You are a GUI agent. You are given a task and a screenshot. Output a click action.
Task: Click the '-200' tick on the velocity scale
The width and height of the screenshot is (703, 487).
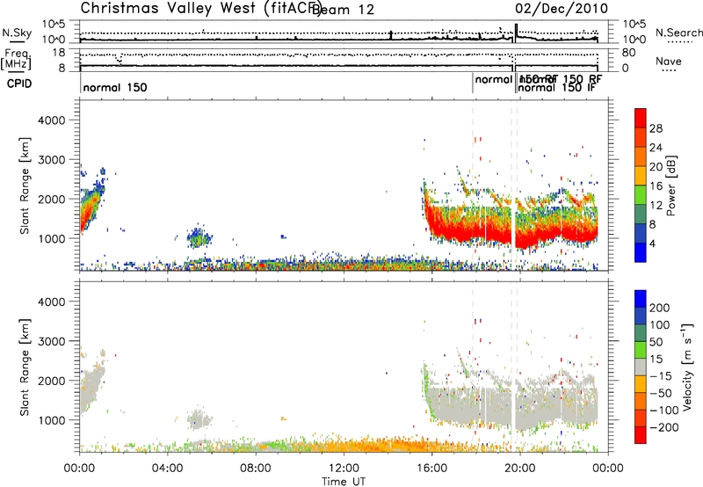pos(664,427)
